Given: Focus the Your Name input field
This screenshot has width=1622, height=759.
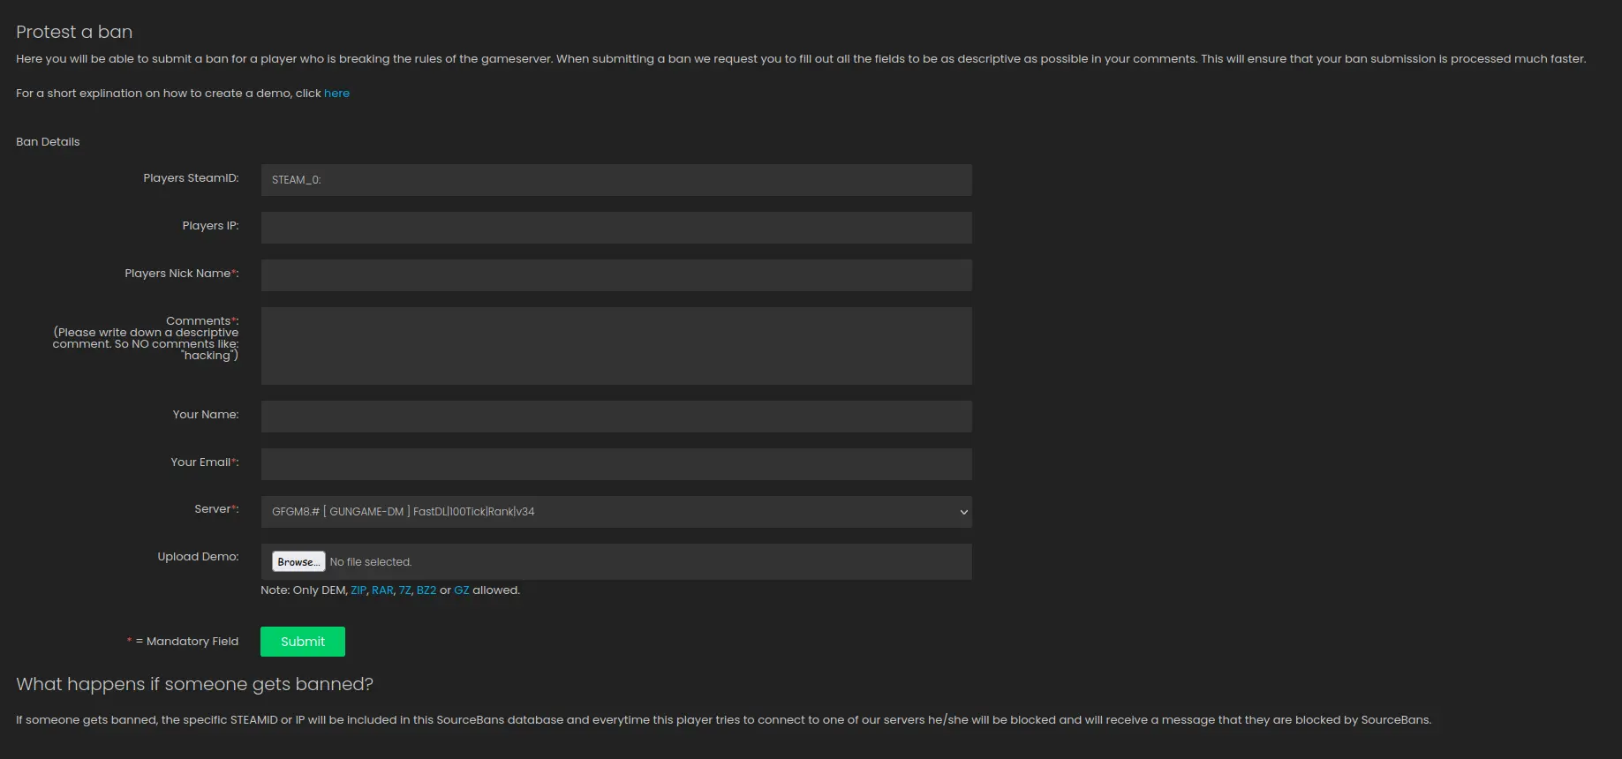Looking at the screenshot, I should 615,417.
